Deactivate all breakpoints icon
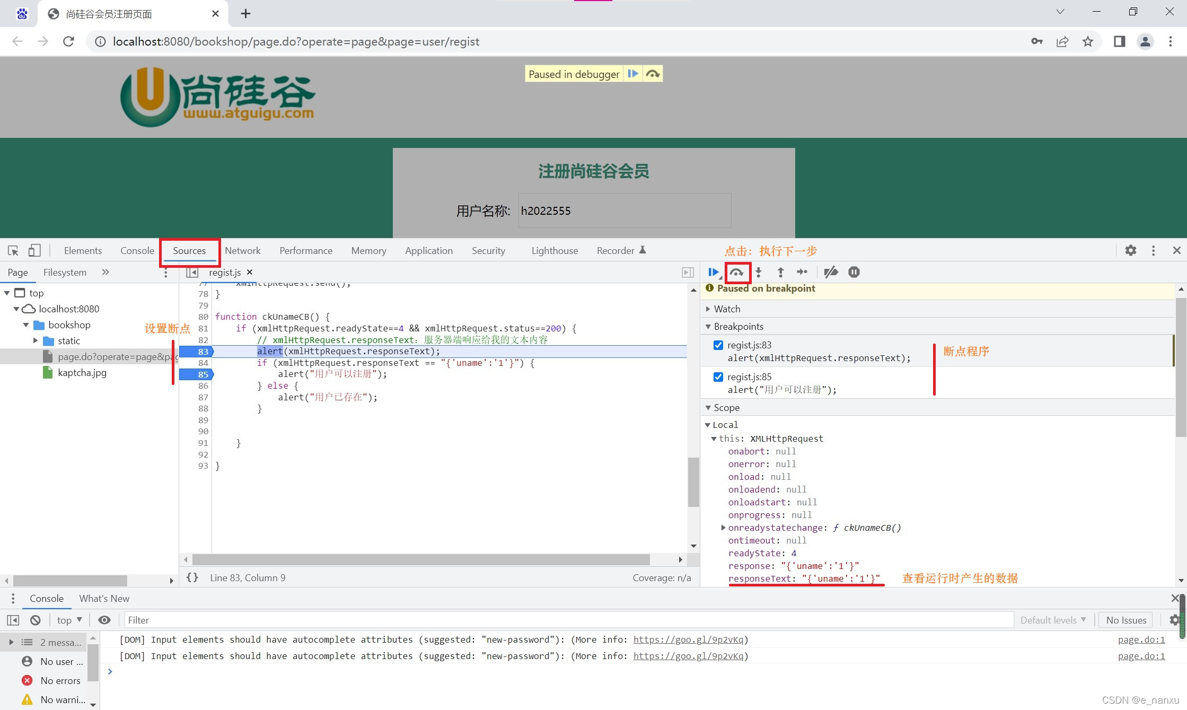The image size is (1187, 710). pos(831,272)
